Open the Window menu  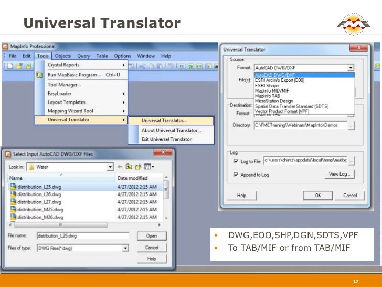pyautogui.click(x=146, y=56)
